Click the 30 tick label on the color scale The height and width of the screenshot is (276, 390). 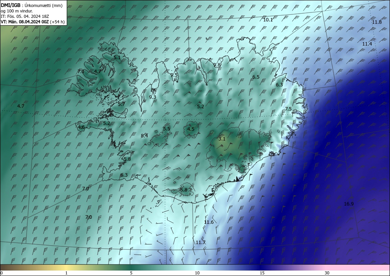327,273
